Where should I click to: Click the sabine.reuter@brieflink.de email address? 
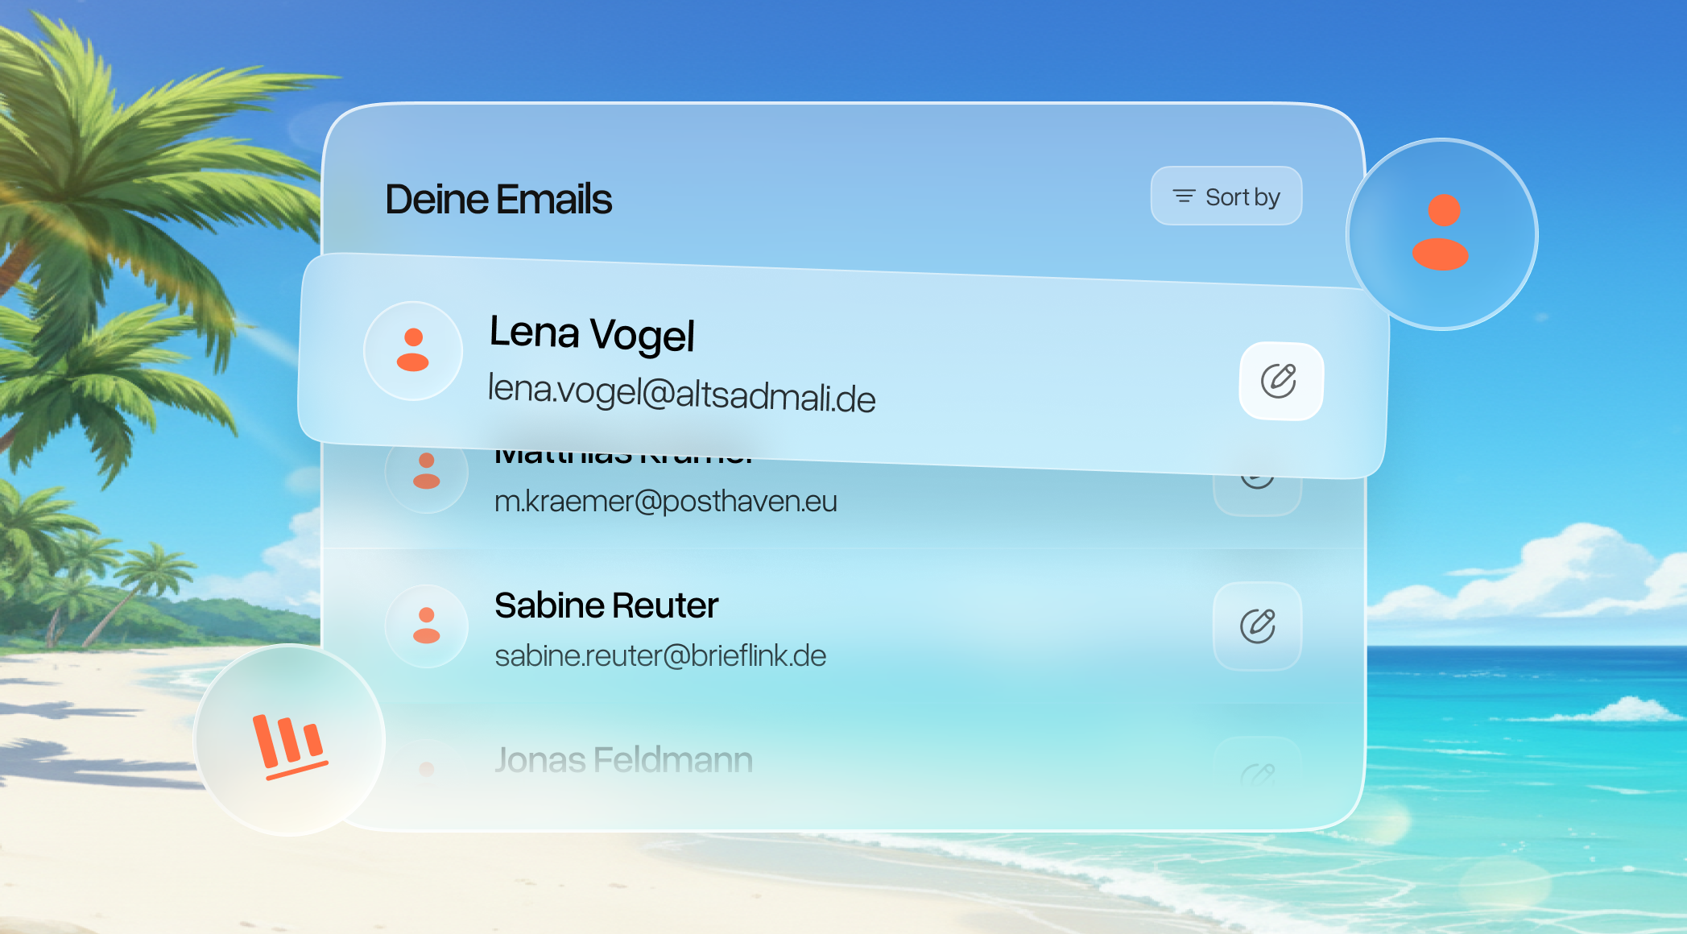point(660,656)
